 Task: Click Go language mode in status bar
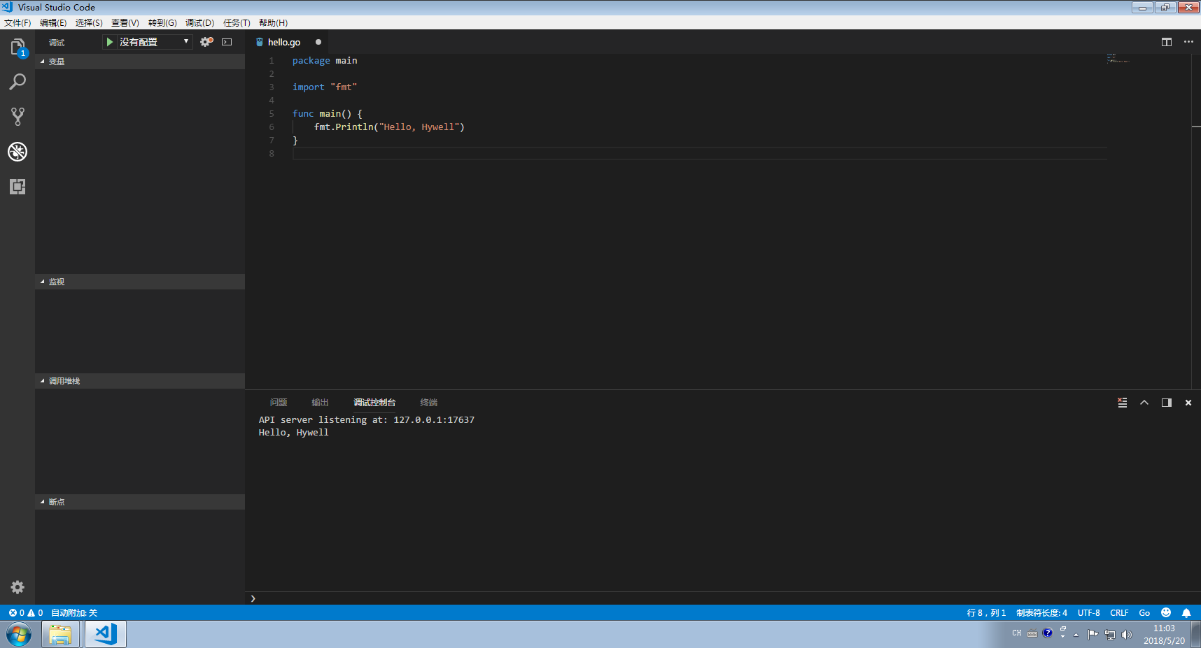point(1144,612)
